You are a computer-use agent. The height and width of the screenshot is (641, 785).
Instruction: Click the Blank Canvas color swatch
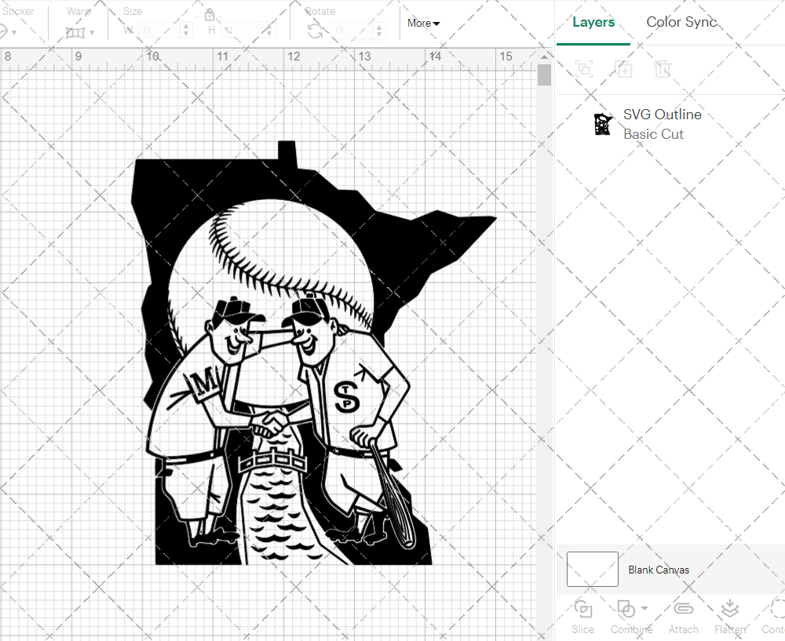click(592, 569)
